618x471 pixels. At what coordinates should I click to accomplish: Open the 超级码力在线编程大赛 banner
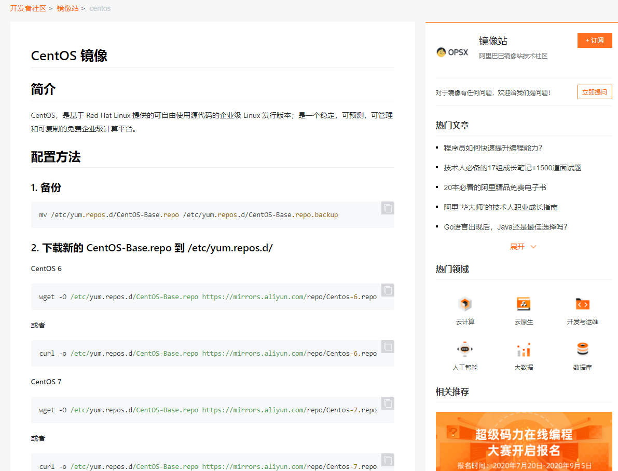(x=524, y=441)
